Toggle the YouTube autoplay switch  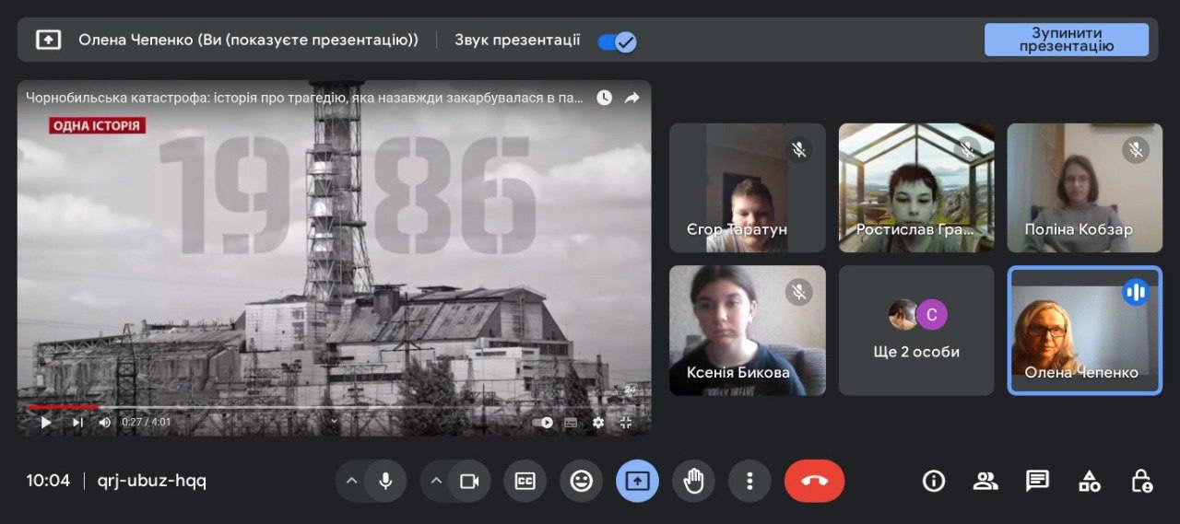pos(543,423)
